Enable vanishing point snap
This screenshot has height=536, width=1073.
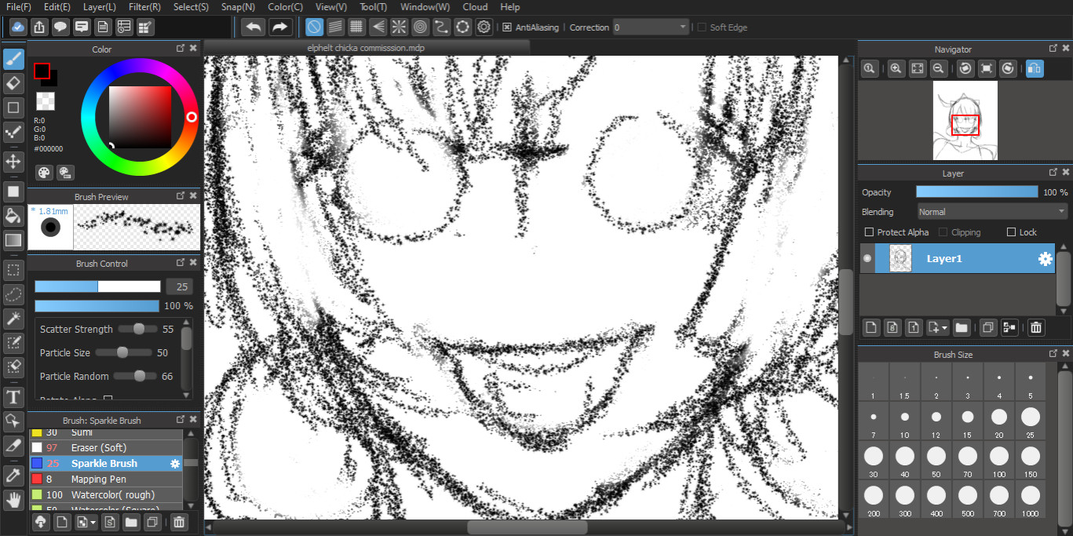pyautogui.click(x=378, y=27)
